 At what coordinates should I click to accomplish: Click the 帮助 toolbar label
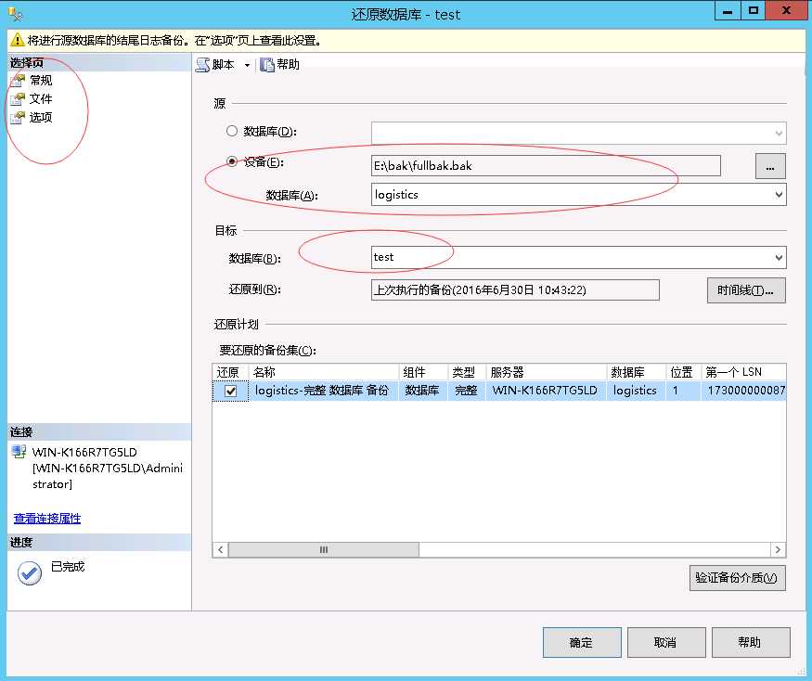288,64
